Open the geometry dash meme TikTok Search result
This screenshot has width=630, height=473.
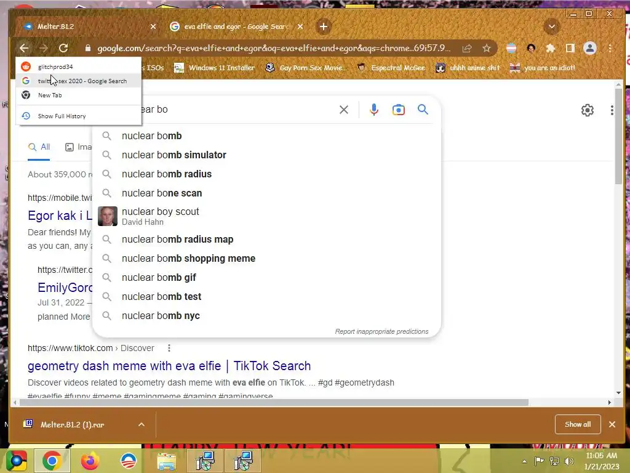[x=169, y=366]
